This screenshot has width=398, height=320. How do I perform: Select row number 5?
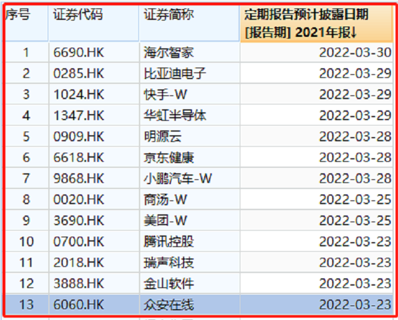pyautogui.click(x=27, y=137)
